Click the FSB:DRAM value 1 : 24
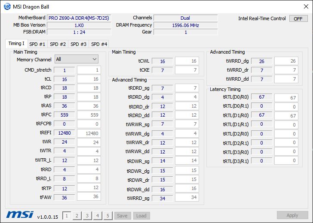 click(79, 32)
